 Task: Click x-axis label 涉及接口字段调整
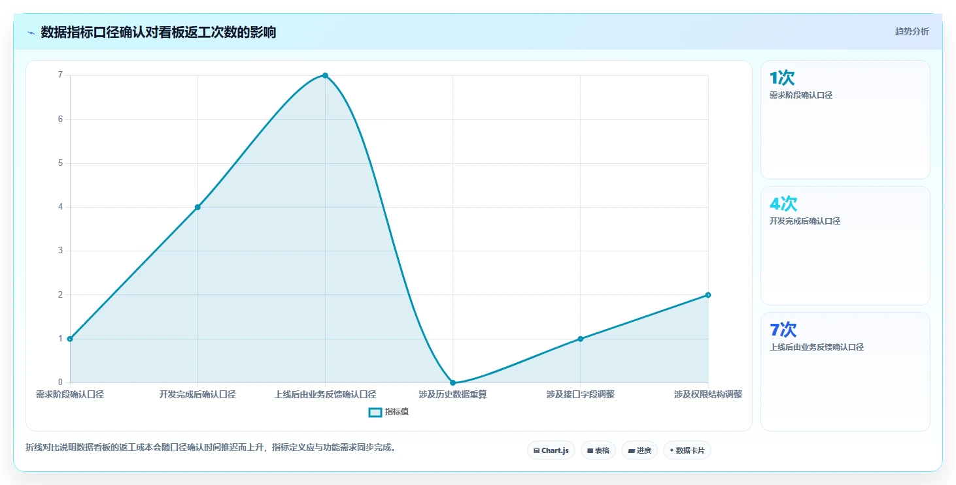580,394
